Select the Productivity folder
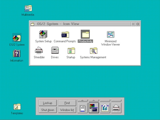This screenshot has width=160, height=120. [x=85, y=34]
